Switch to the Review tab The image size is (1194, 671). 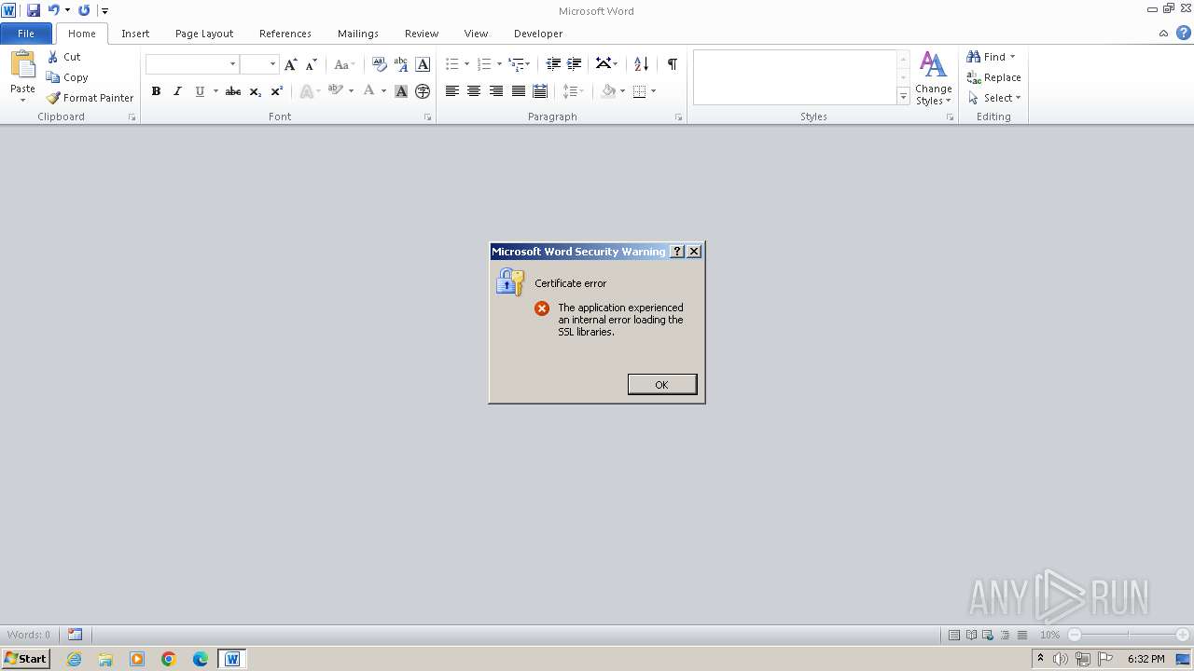422,34
